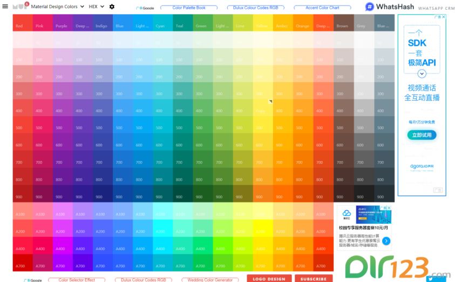Close the small Tencent cloud ad
This screenshot has width=455, height=282.
tap(389, 207)
